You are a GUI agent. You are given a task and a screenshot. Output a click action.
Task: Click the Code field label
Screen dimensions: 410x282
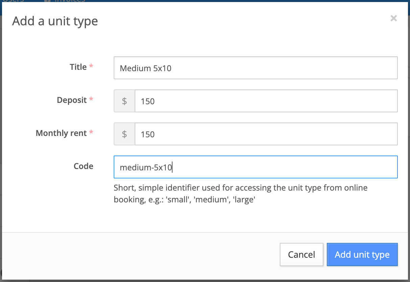[x=83, y=166]
